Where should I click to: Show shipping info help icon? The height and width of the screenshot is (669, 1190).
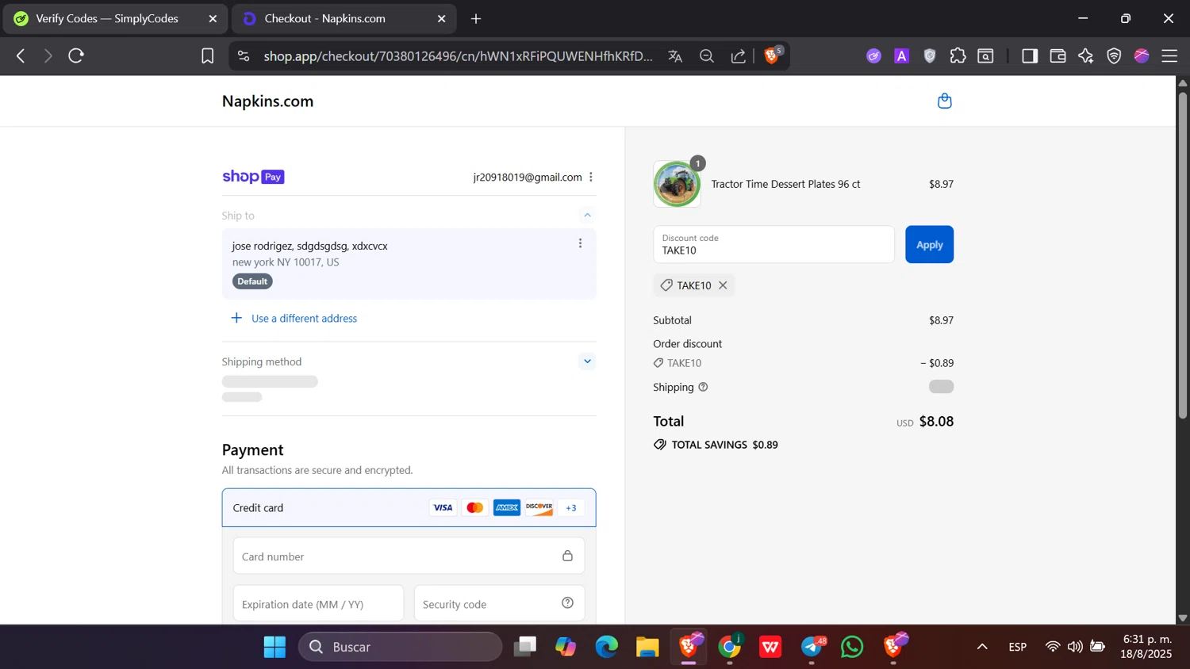(x=703, y=387)
